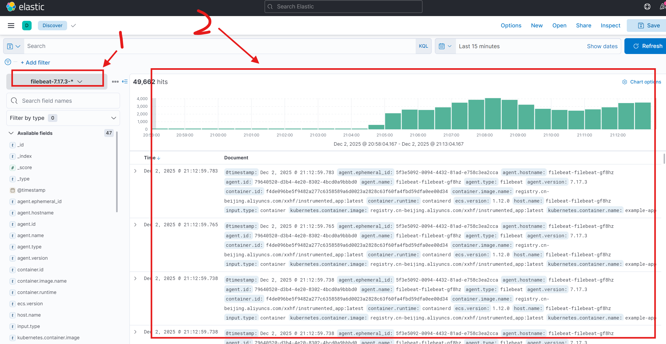Click the field settings three-squares icon
Screen dimensions: 666x344
115,82
